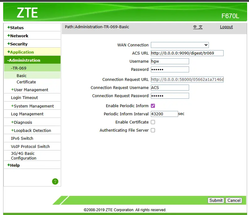Screen dimensions: 249x215
Task: Open 3G/4G Basic Configuration page
Action: pos(24,156)
